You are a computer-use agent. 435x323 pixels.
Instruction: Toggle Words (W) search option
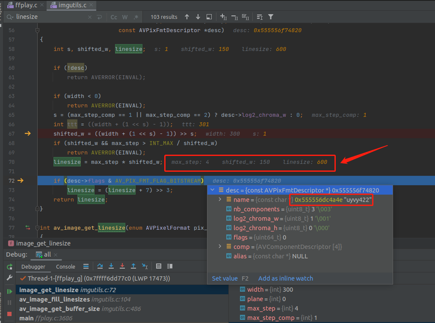point(125,17)
